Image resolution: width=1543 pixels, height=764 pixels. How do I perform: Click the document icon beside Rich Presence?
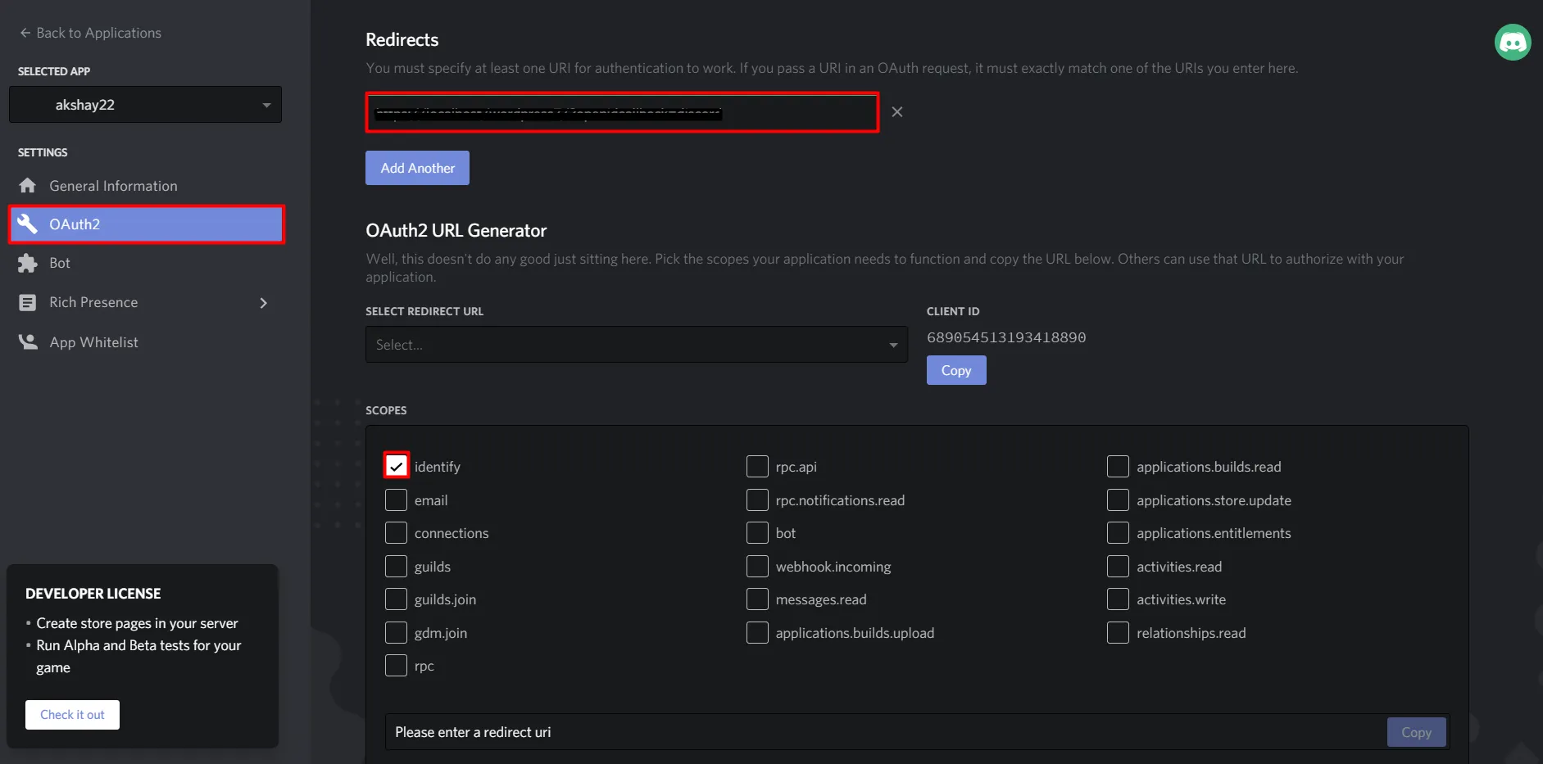pos(28,302)
